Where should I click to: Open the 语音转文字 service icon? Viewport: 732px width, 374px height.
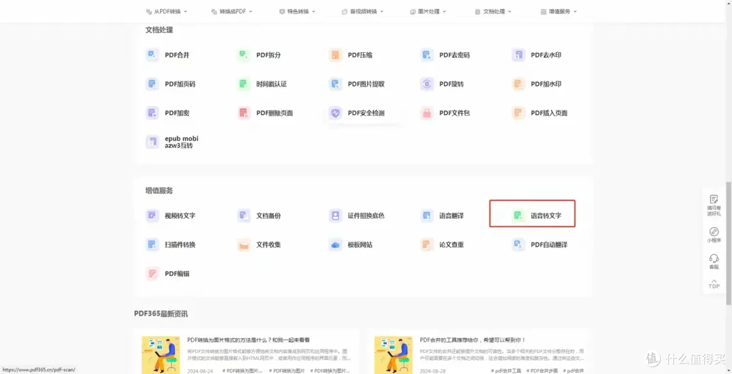[x=518, y=215]
